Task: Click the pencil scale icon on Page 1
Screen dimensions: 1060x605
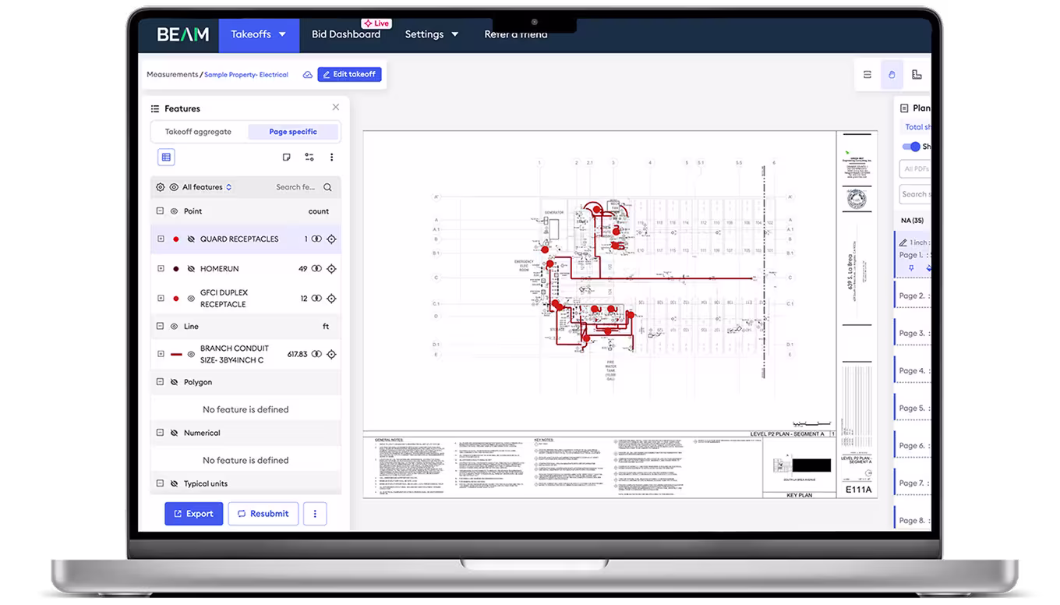Action: (903, 242)
